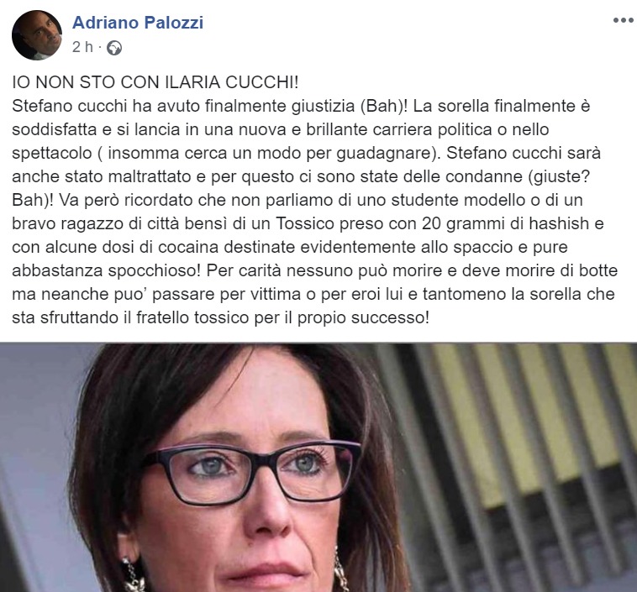Open Adriano Palozzi's profile picture
This screenshot has width=637, height=592.
[x=37, y=35]
